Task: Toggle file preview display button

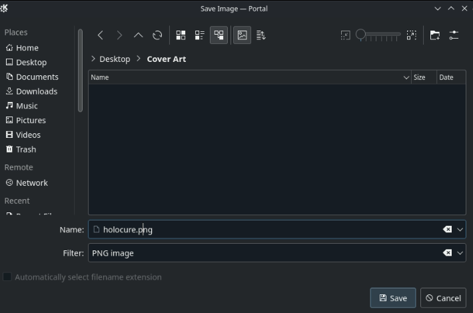Action: pos(242,35)
